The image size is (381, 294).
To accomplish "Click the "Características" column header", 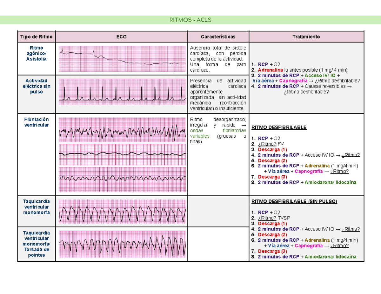I will pyautogui.click(x=218, y=37).
